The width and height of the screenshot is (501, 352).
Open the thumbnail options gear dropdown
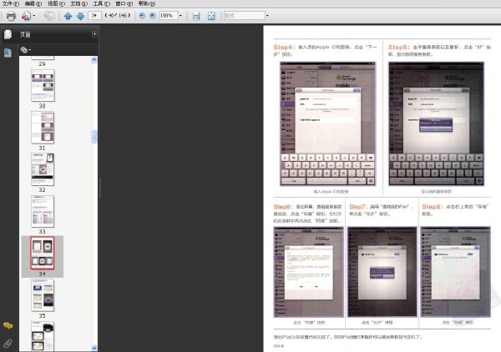tap(26, 50)
